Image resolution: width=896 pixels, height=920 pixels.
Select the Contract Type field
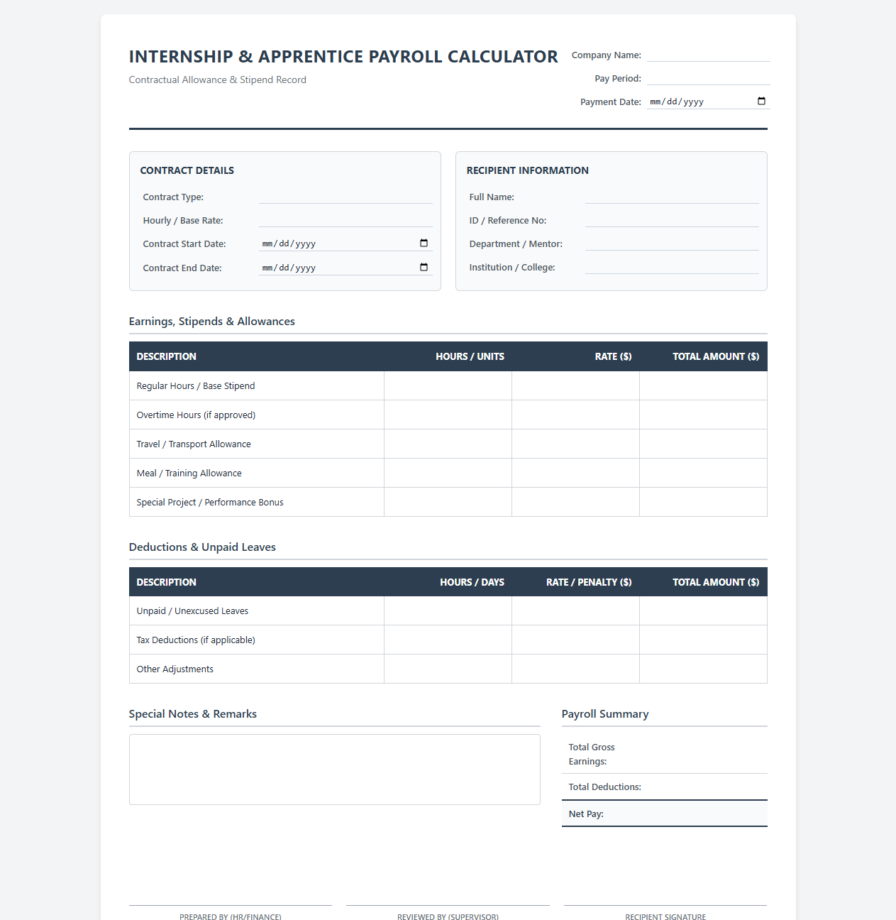coord(345,197)
